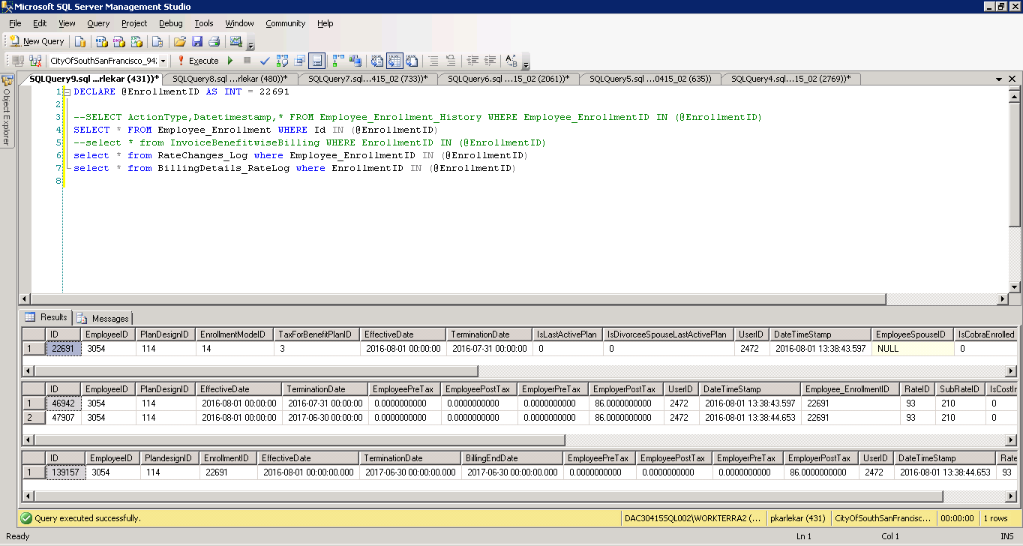This screenshot has width=1023, height=546.
Task: Select the row header of result ID 47907
Action: [x=34, y=416]
